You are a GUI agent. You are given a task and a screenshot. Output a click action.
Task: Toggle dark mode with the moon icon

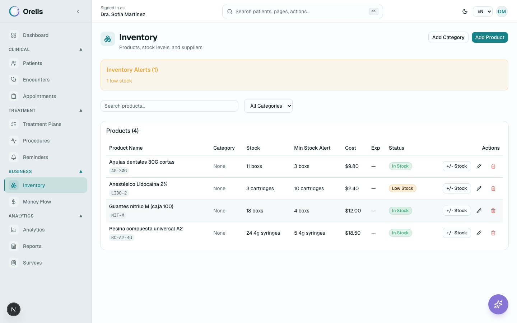click(x=465, y=11)
